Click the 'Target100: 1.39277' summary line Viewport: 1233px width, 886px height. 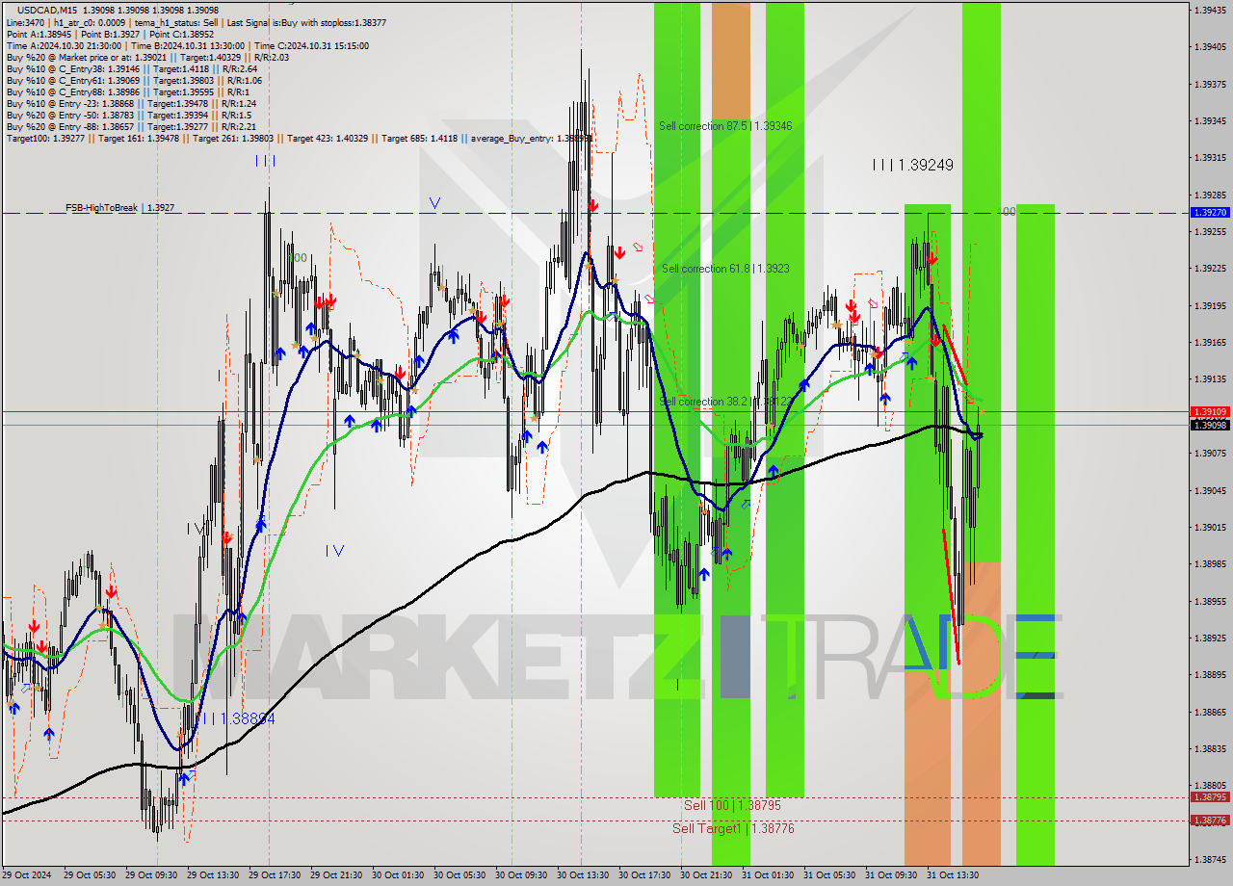point(299,139)
